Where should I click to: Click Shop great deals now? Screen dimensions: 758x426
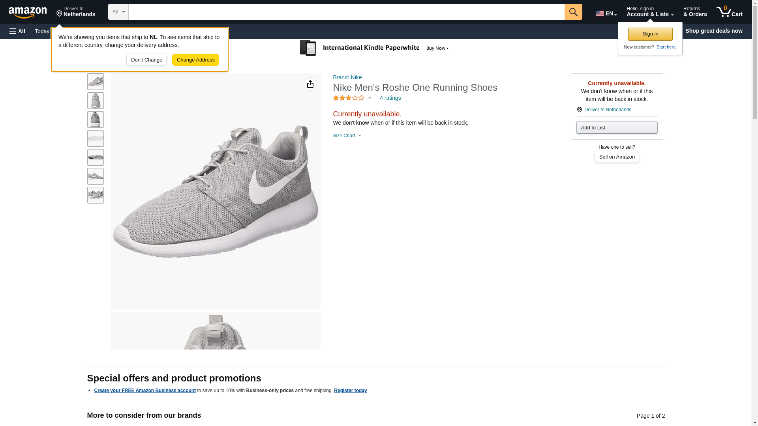click(713, 31)
